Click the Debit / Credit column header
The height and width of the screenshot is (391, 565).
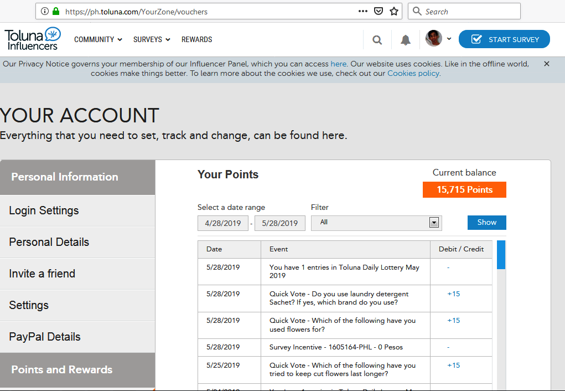(x=461, y=249)
